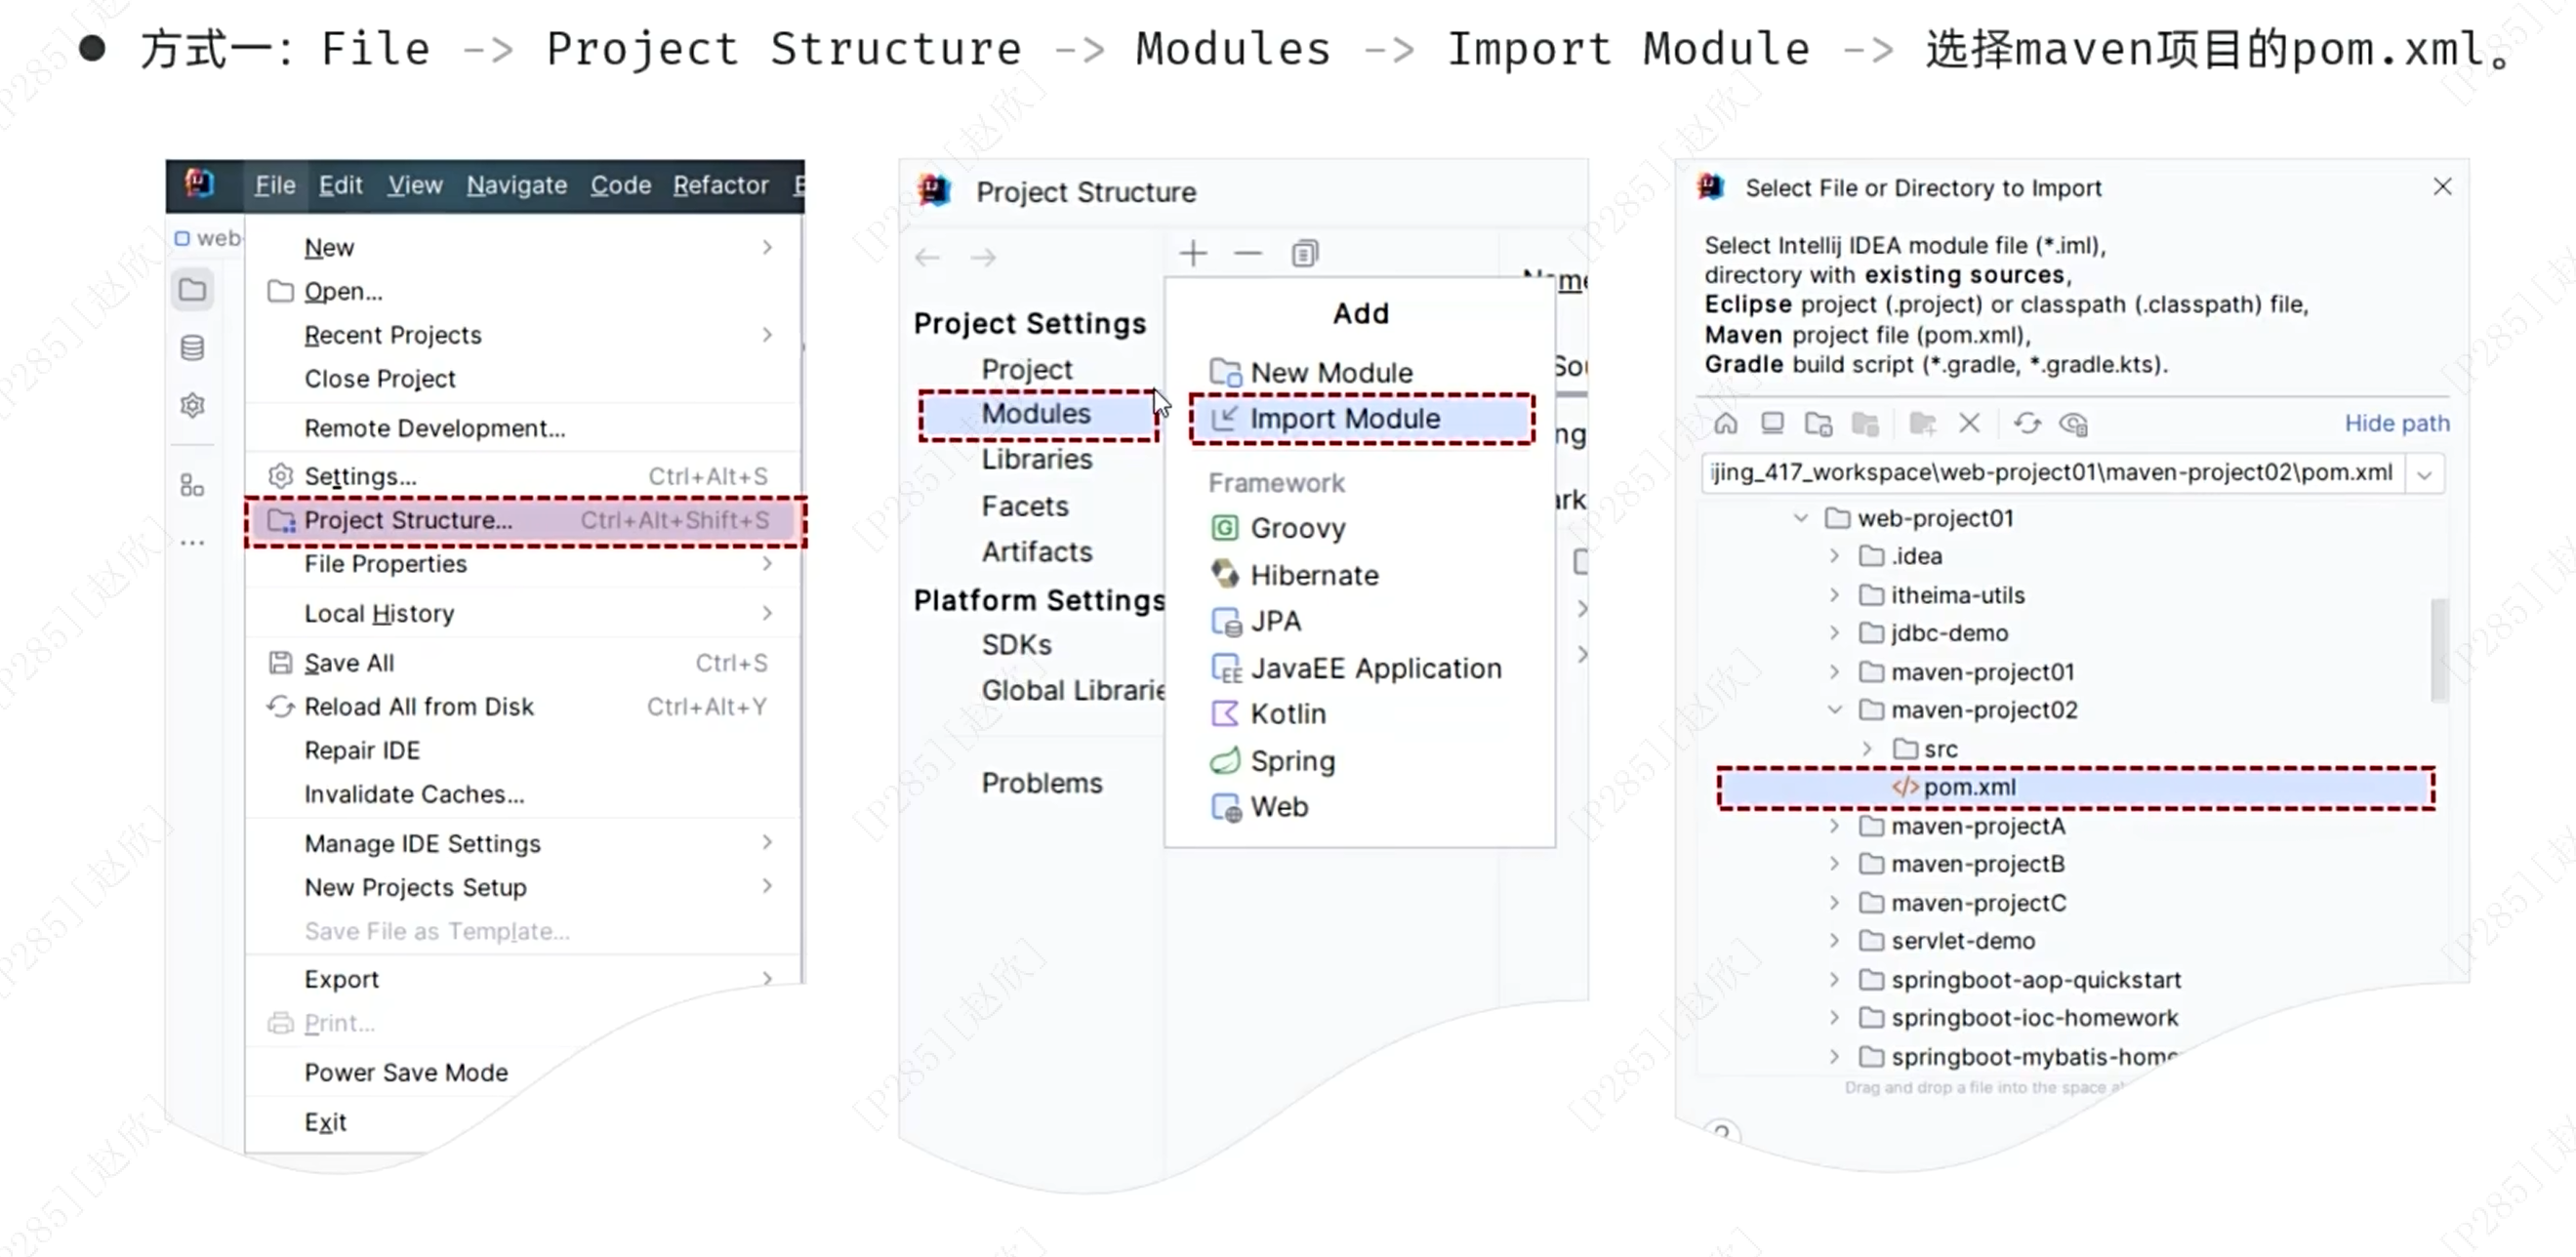Screen dimensions: 2576x1257
Task: Click the refresh icon in import dialog toolbar
Action: click(2027, 423)
